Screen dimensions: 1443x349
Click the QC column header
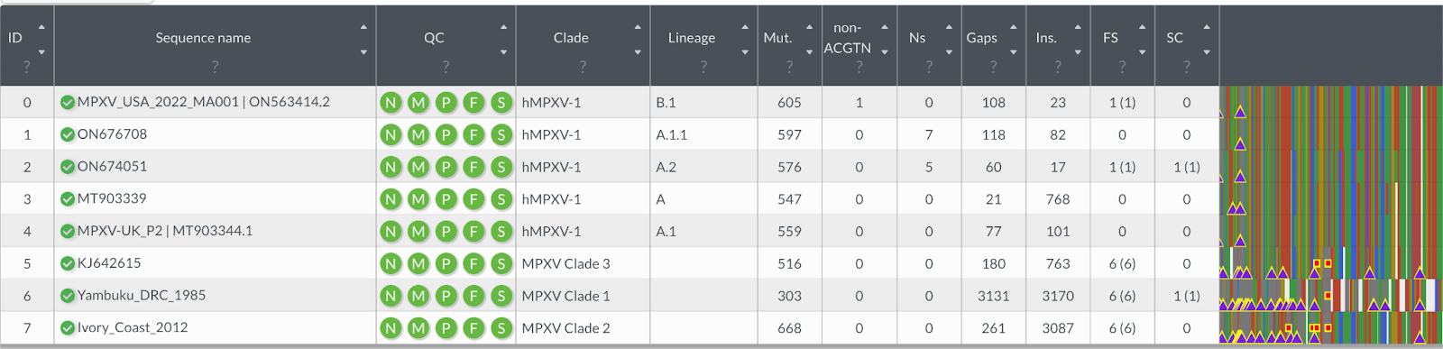click(434, 38)
